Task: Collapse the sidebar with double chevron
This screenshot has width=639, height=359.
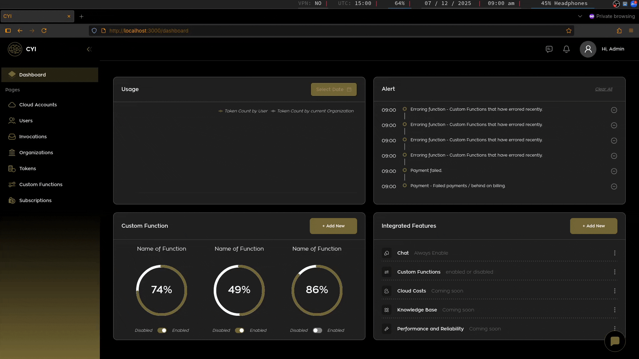Action: point(89,49)
